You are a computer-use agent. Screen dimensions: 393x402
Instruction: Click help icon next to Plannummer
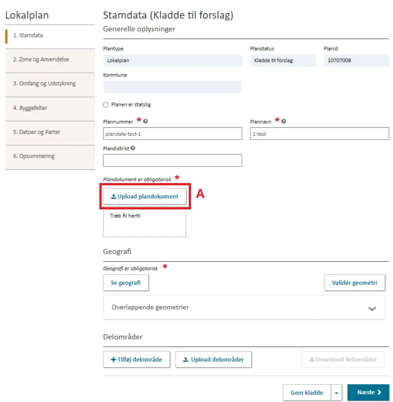pos(146,122)
